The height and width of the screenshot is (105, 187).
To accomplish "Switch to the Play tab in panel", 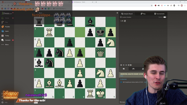I will [143, 14].
